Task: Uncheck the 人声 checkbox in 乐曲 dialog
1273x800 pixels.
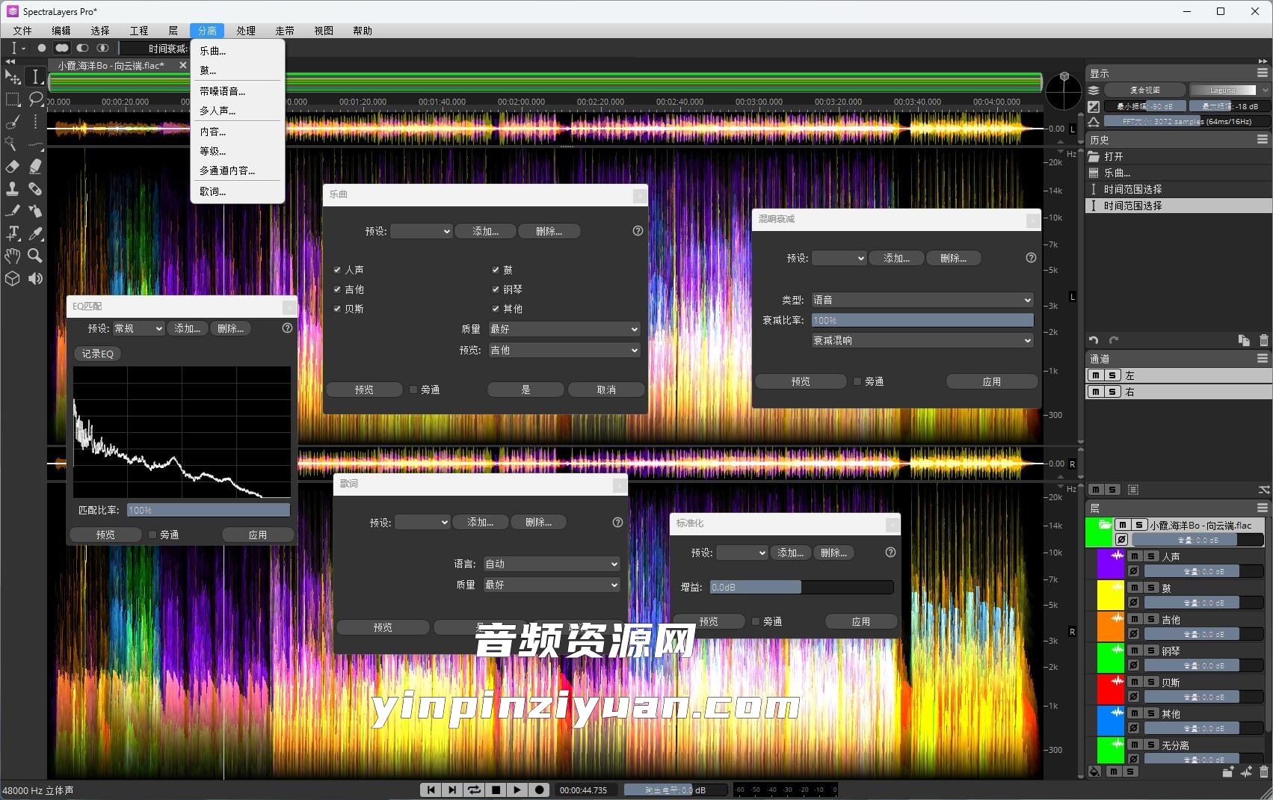Action: click(337, 270)
